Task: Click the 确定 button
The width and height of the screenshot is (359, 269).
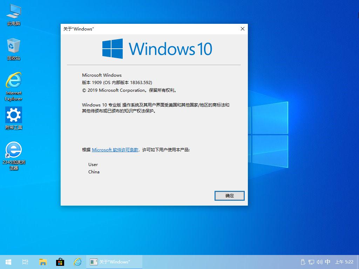Action: [229, 196]
